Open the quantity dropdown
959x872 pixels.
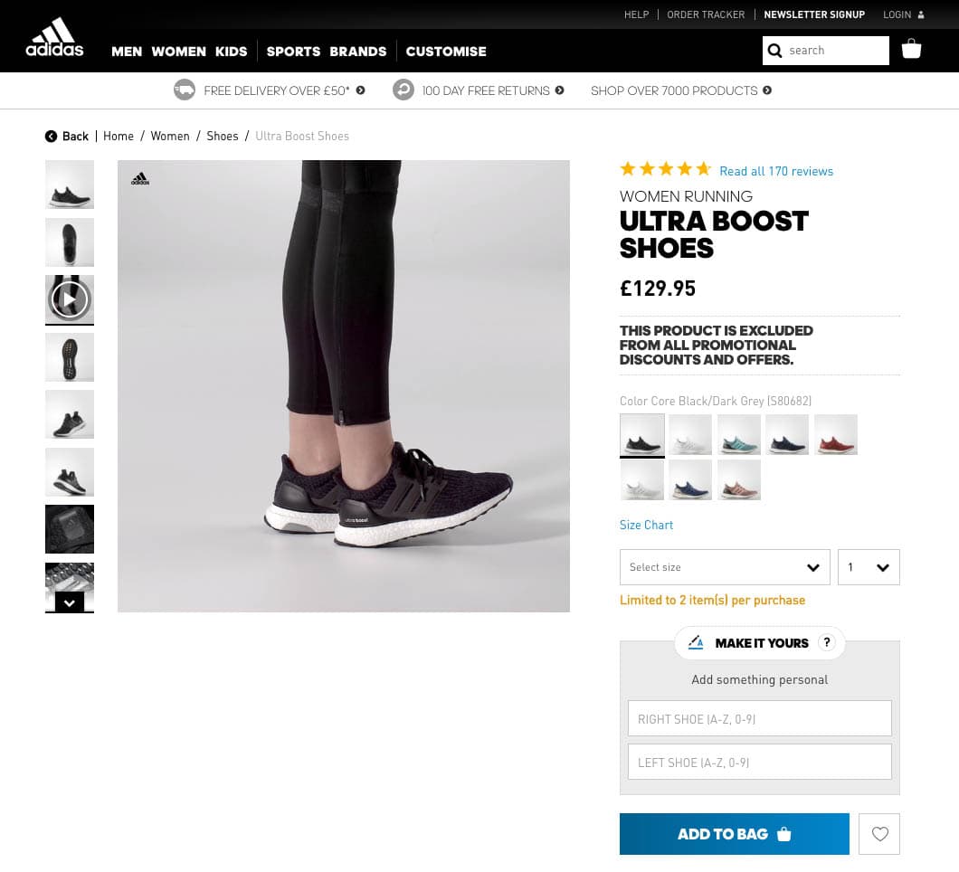coord(868,567)
